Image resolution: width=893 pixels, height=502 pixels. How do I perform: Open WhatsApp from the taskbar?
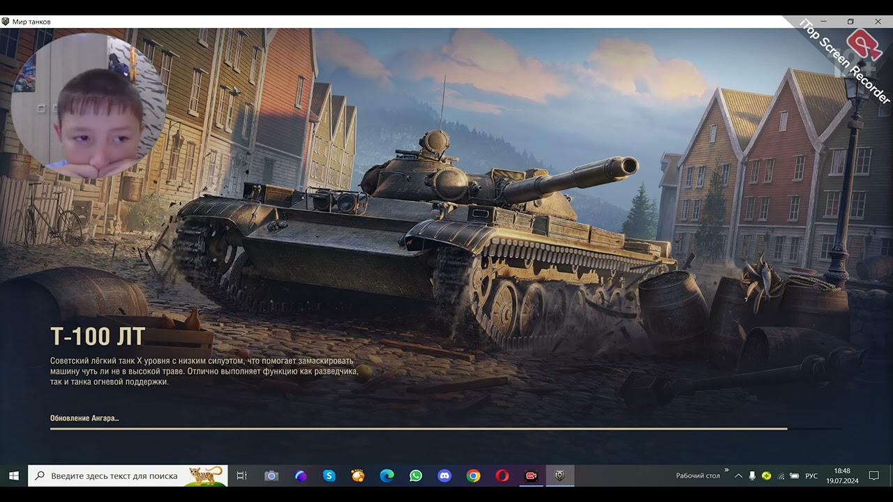coord(416,476)
